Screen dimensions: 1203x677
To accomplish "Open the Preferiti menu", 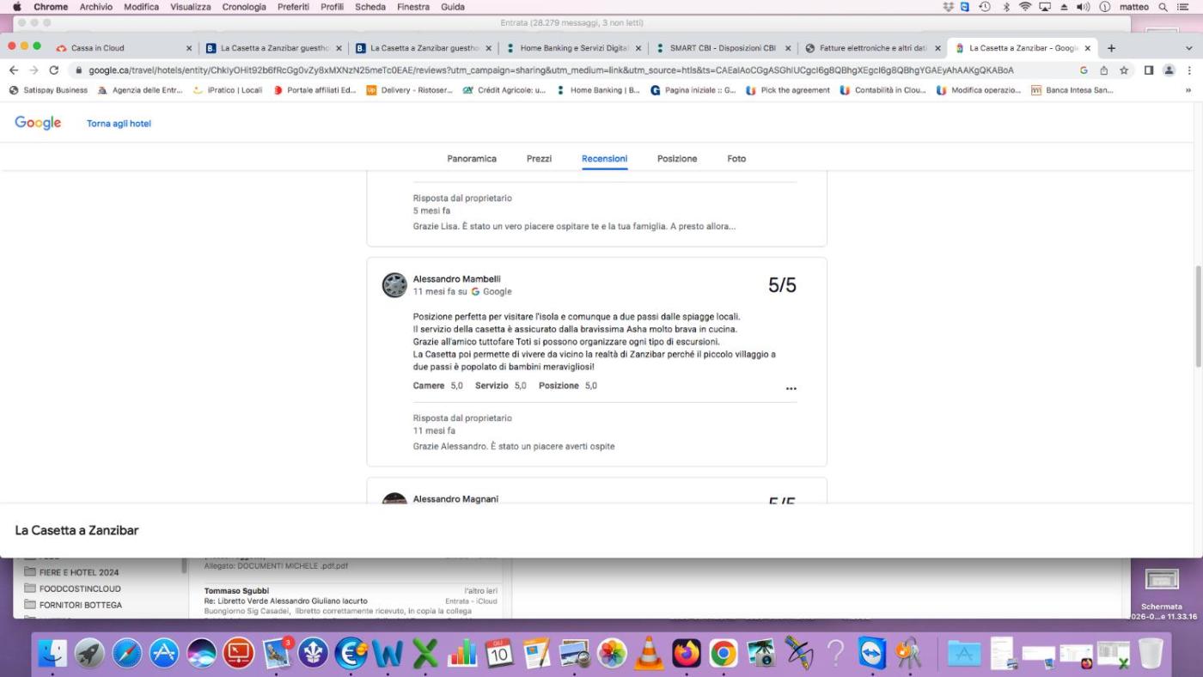I will tap(293, 7).
